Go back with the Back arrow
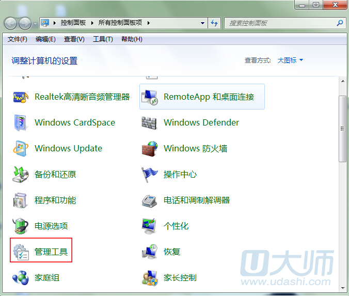 tap(10, 23)
